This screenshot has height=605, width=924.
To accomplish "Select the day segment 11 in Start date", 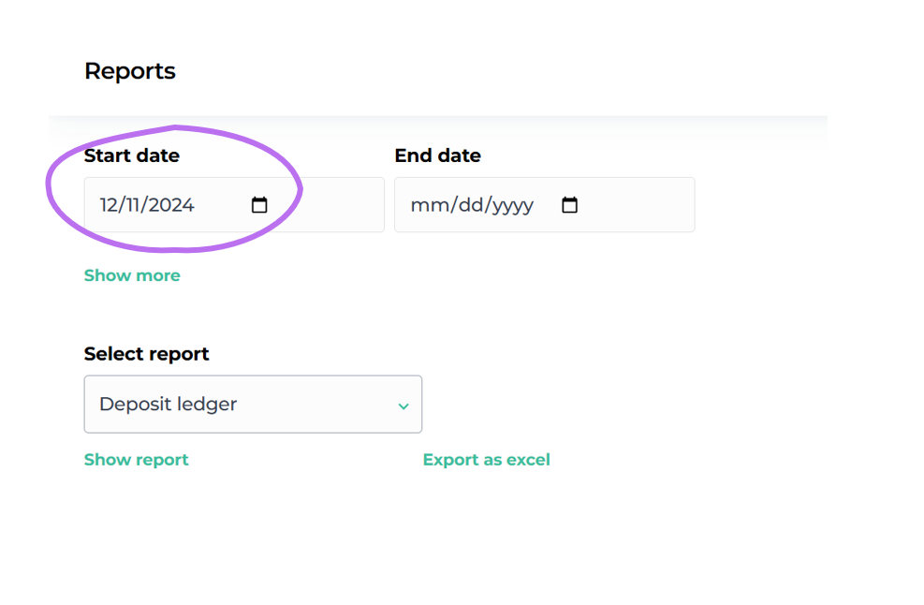I will point(135,205).
